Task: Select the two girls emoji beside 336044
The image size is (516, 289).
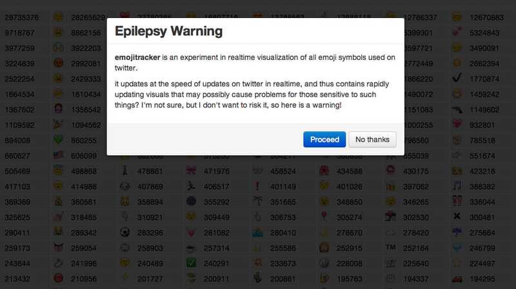Action: [457, 201]
